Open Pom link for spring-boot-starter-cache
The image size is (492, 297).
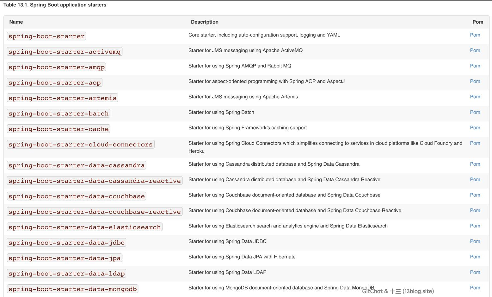click(x=475, y=128)
